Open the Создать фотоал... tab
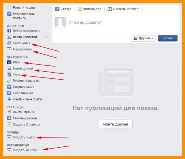The width and height of the screenshot is (185, 159). pos(125,9)
